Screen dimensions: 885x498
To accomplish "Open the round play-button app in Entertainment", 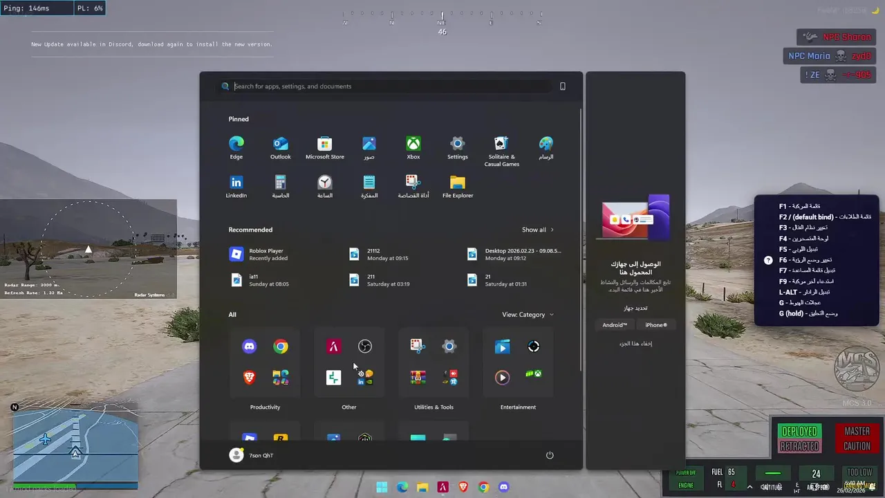I will [502, 377].
